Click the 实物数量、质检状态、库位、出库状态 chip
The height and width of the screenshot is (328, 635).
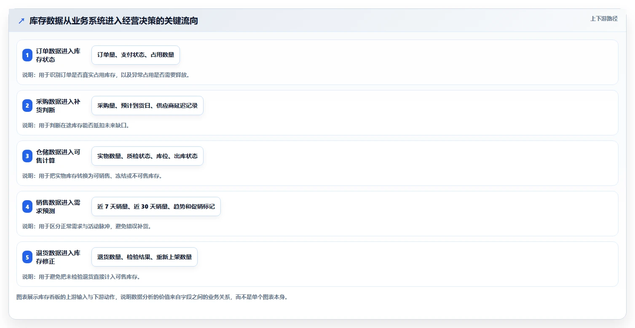tap(147, 156)
